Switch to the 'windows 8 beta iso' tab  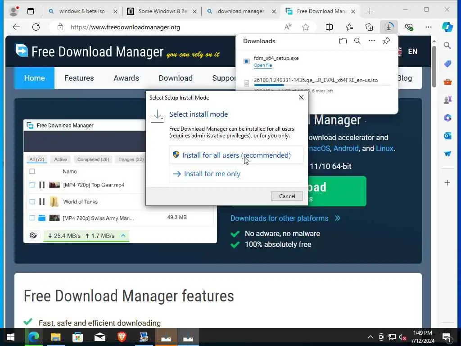pyautogui.click(x=82, y=11)
